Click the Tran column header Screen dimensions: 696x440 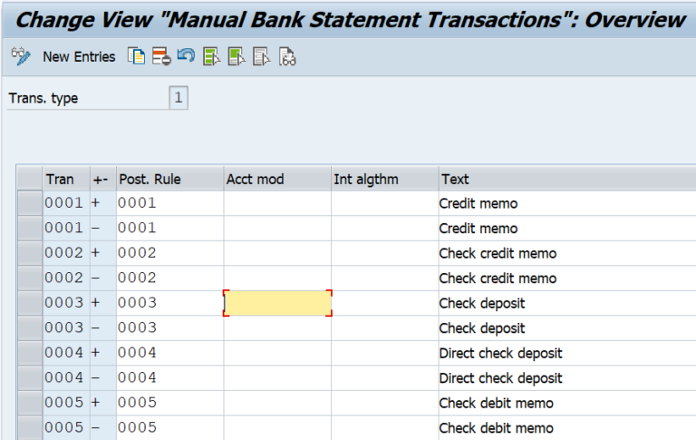(66, 179)
